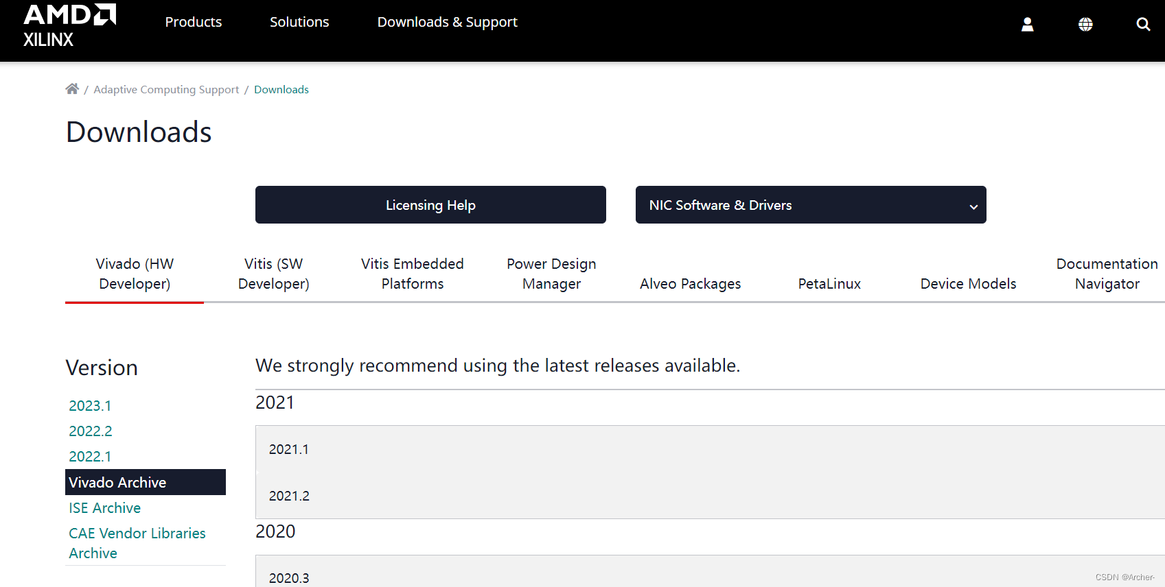The width and height of the screenshot is (1165, 587).
Task: Switch to PetaLinux tab
Action: (829, 284)
